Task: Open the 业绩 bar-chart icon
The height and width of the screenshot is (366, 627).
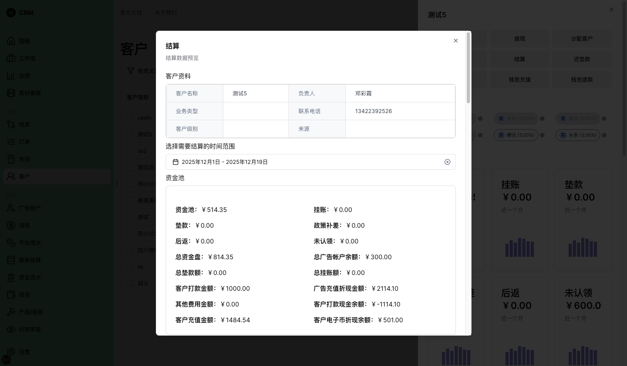Action: pyautogui.click(x=11, y=76)
